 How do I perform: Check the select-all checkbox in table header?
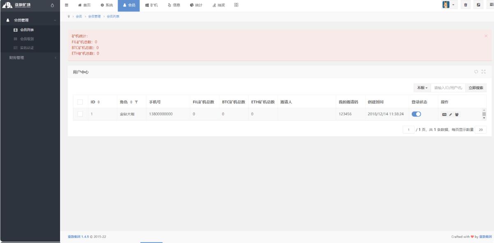[x=81, y=102]
